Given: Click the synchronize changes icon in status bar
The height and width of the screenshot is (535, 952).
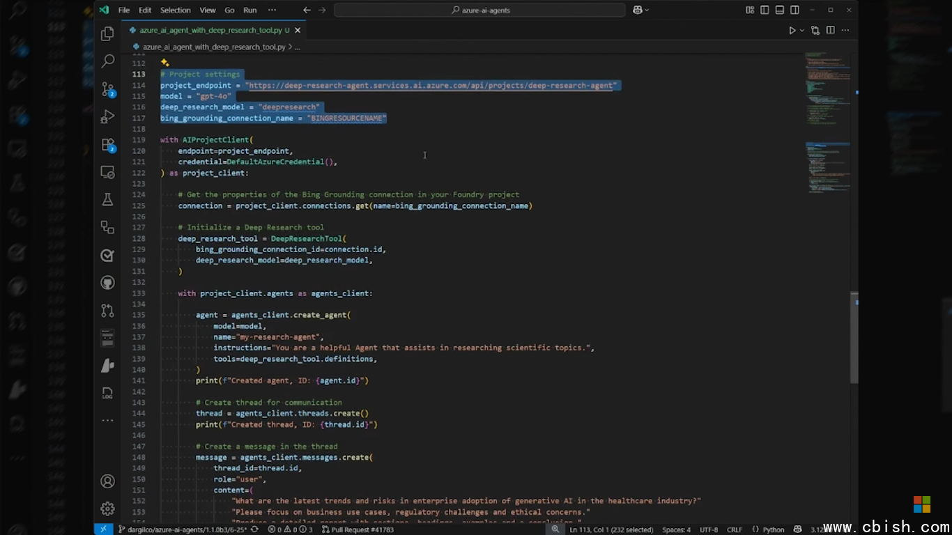Looking at the screenshot, I should tap(254, 529).
